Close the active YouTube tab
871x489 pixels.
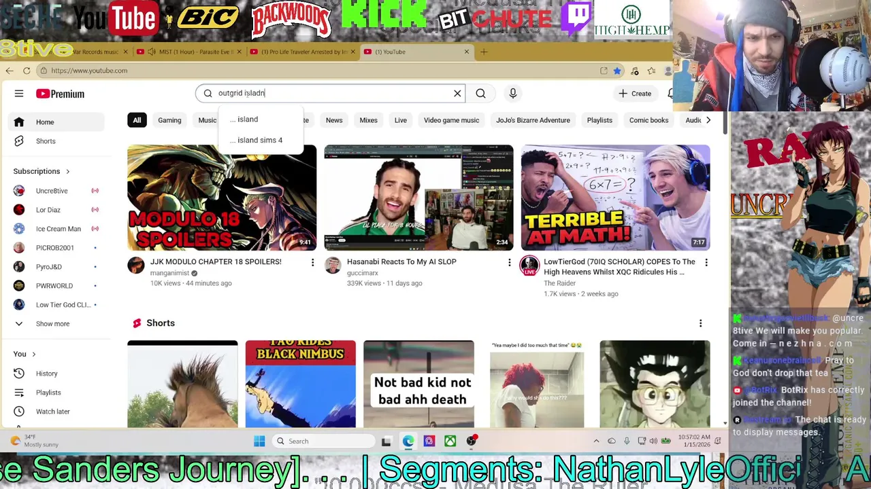pos(467,52)
